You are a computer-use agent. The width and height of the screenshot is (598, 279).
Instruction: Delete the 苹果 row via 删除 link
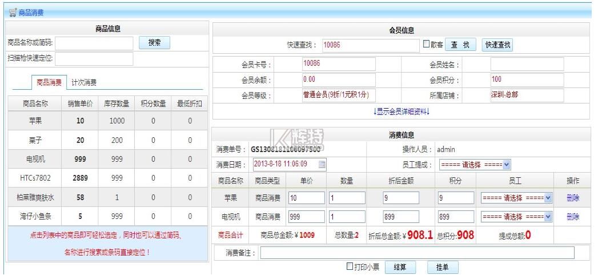572,198
